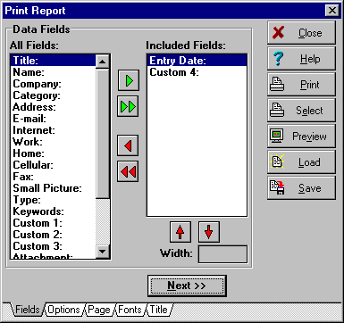Switch to the Options tab
344x323 pixels.
(63, 310)
